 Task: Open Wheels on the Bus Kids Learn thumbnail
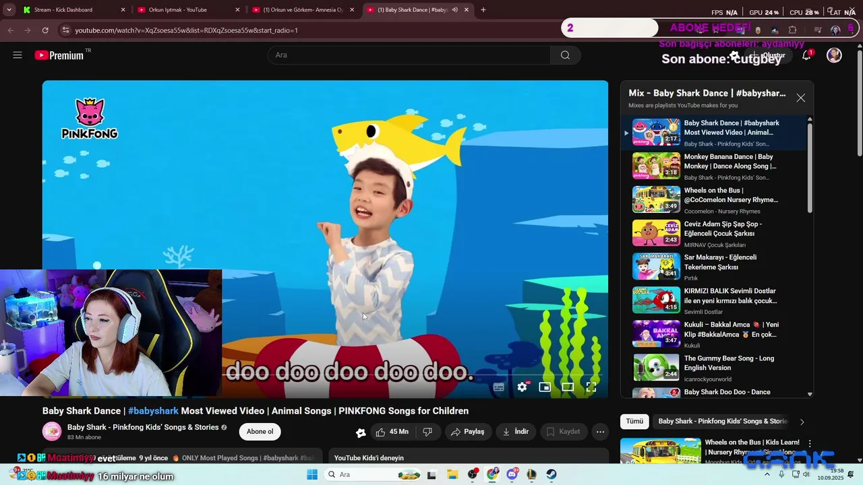click(x=661, y=451)
